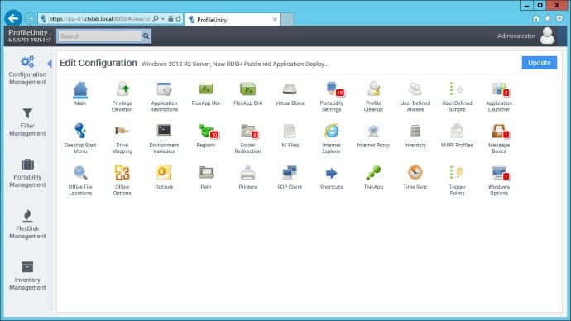Open Application Launcher module
The height and width of the screenshot is (321, 571).
click(499, 97)
